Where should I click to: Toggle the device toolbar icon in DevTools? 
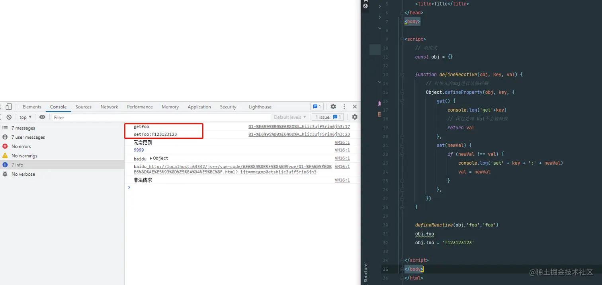pos(8,106)
